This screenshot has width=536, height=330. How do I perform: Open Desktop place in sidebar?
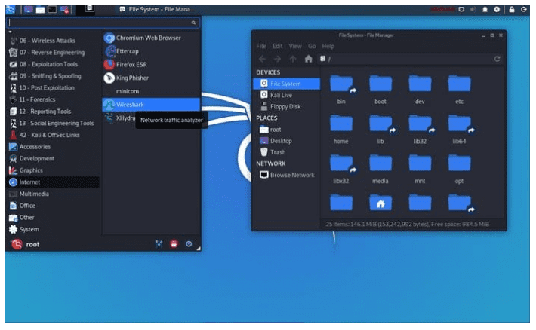[x=286, y=141]
